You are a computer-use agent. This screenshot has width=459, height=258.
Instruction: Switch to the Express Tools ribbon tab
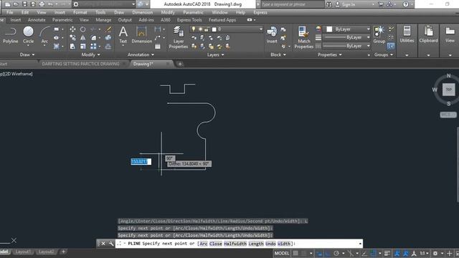tap(189, 20)
